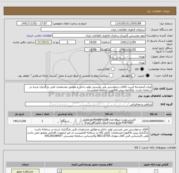Click the buyer name field سازمان فناوری اطلاعات ایران

click(x=93, y=30)
